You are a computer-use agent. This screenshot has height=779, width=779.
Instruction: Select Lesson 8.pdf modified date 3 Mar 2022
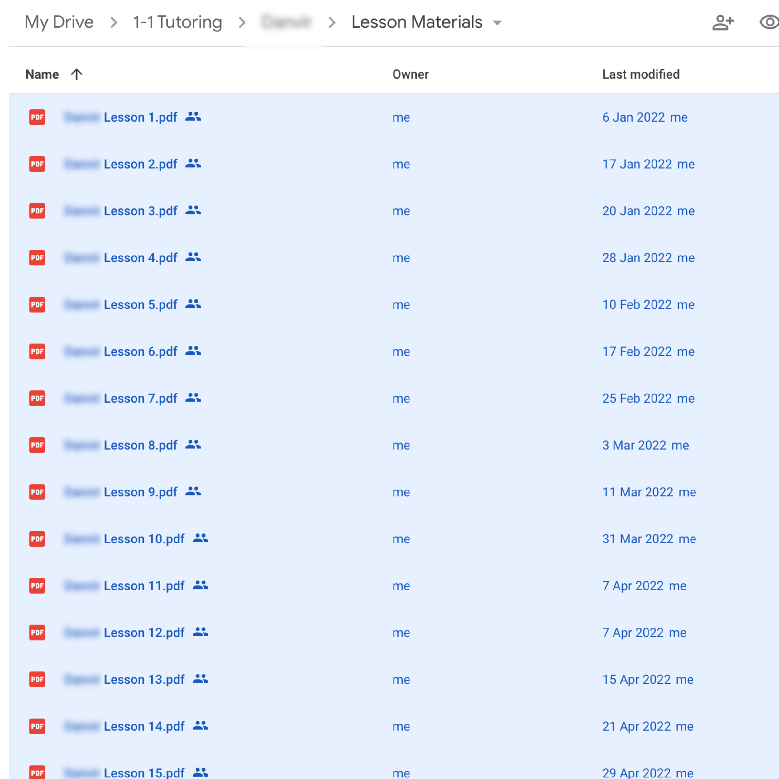[x=634, y=445]
